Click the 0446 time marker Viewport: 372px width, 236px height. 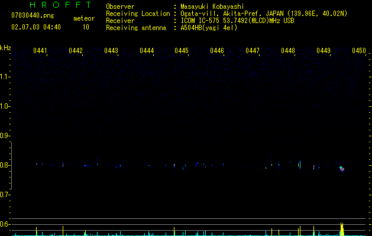point(217,51)
